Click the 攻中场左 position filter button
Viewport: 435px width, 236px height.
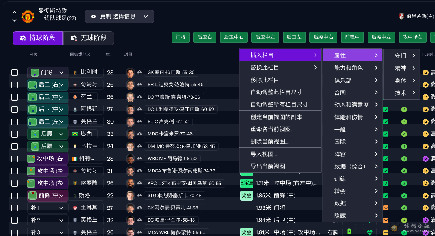pyautogui.click(x=412, y=37)
